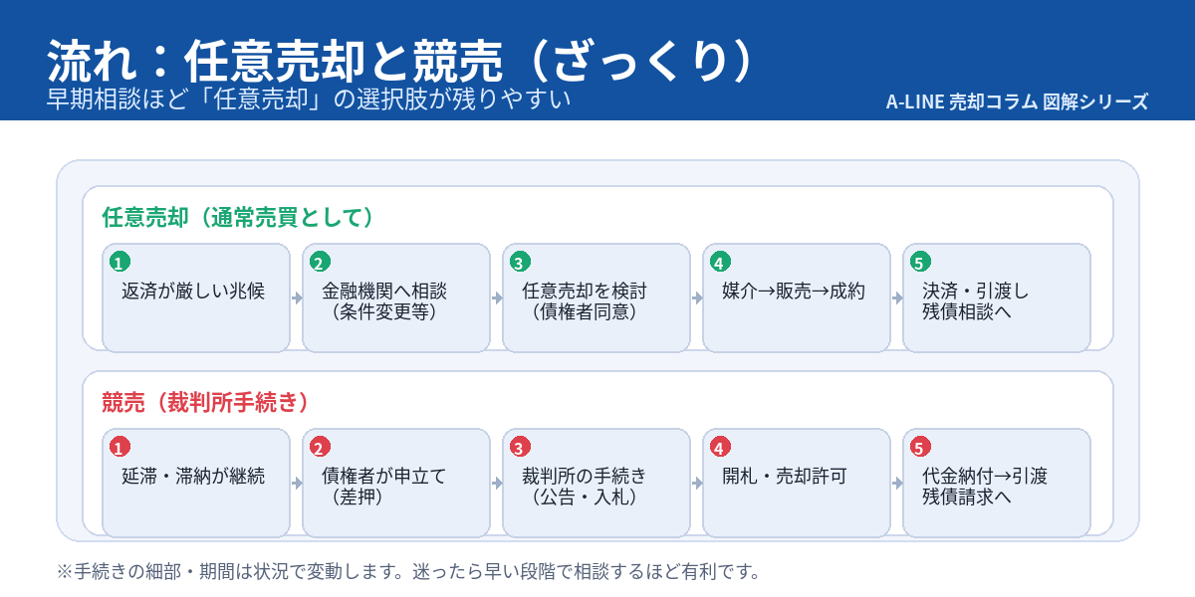Viewport: 1195px width, 597px height.
Task: Click the 裁判所の手続き（公告・入札） step box
Action: click(596, 484)
